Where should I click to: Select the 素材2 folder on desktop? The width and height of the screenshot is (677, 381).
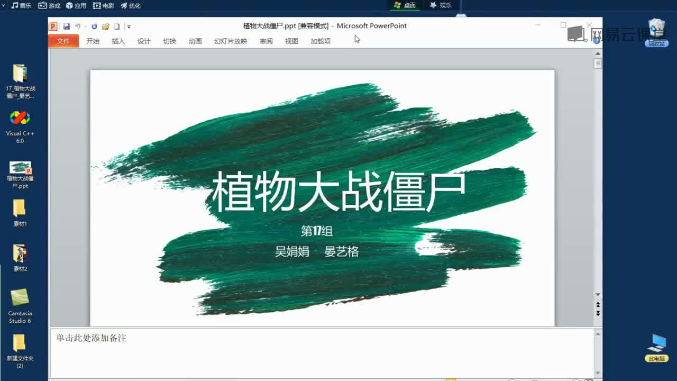[x=20, y=258]
